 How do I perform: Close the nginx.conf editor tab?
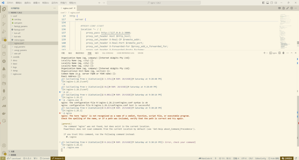click(x=74, y=8)
